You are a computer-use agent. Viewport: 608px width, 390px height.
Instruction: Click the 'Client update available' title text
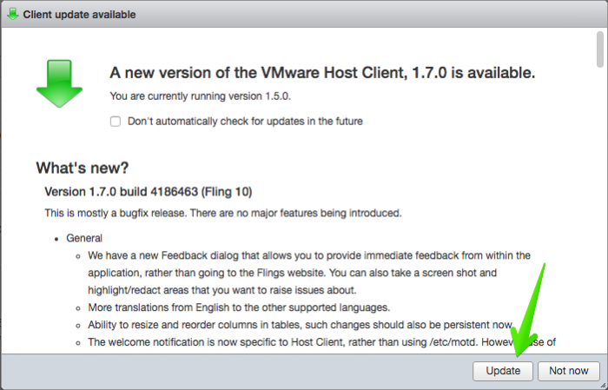(79, 15)
